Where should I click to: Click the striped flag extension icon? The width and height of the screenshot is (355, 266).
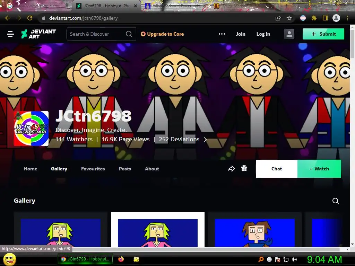click(303, 18)
